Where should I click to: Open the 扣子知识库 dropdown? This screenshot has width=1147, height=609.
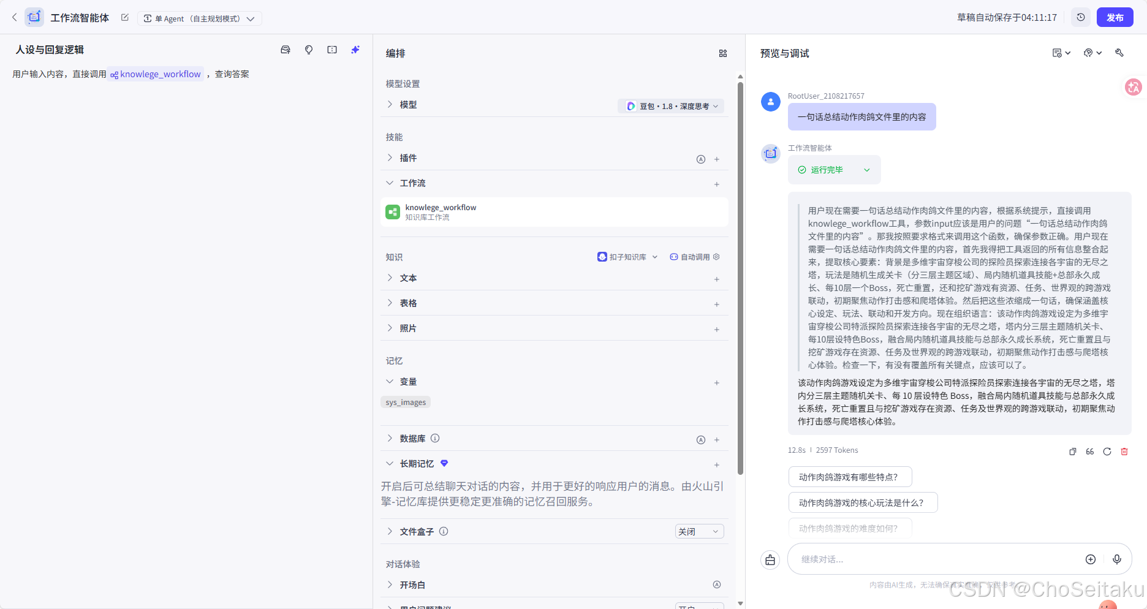[x=627, y=257]
